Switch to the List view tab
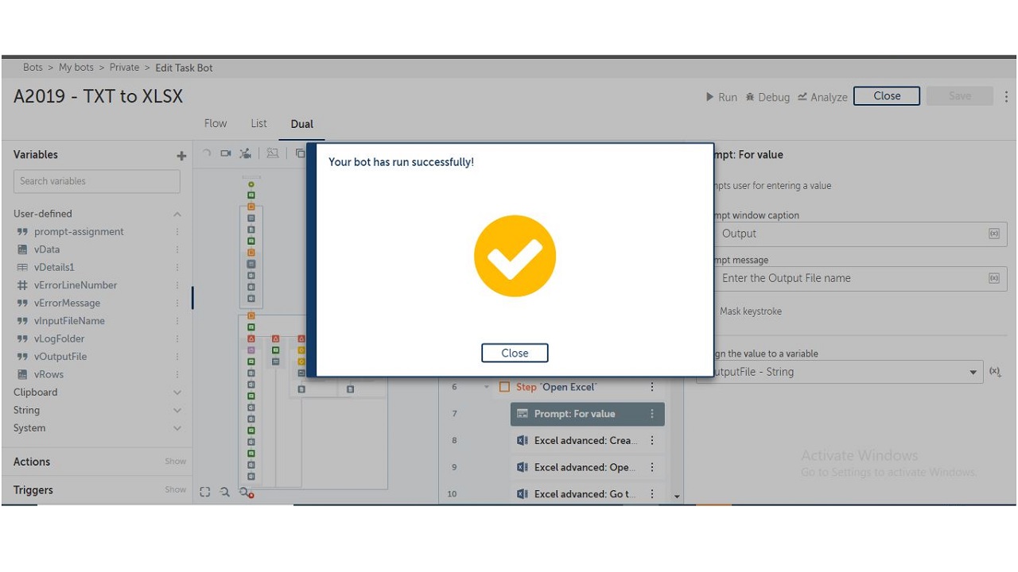Image resolution: width=1018 pixels, height=572 pixels. [x=258, y=123]
